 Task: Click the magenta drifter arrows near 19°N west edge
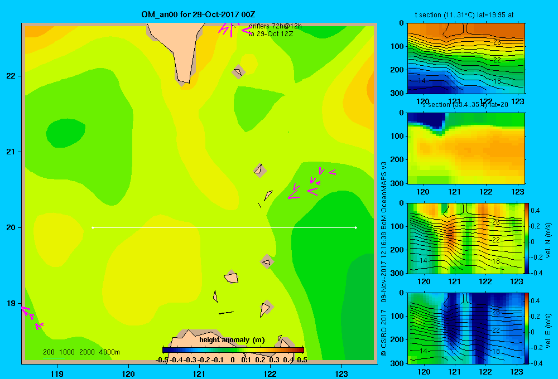click(x=32, y=318)
